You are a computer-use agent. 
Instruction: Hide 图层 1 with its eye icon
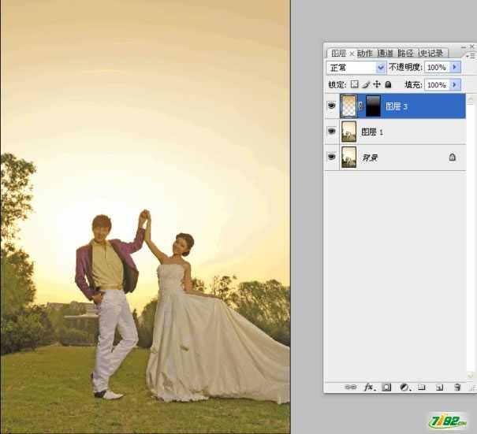click(x=331, y=132)
